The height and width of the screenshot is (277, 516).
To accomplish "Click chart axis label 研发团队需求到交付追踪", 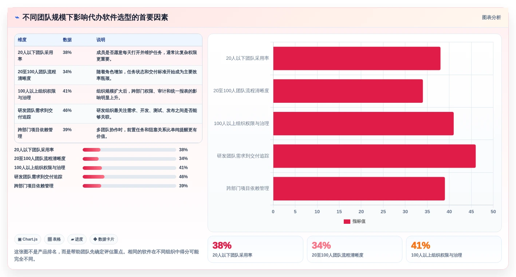I will [243, 156].
